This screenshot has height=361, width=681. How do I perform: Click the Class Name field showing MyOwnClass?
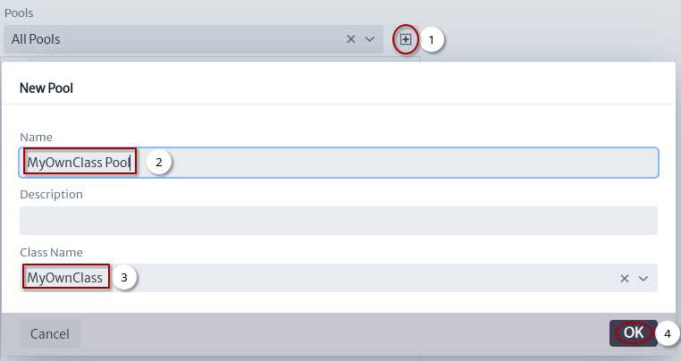pyautogui.click(x=339, y=278)
